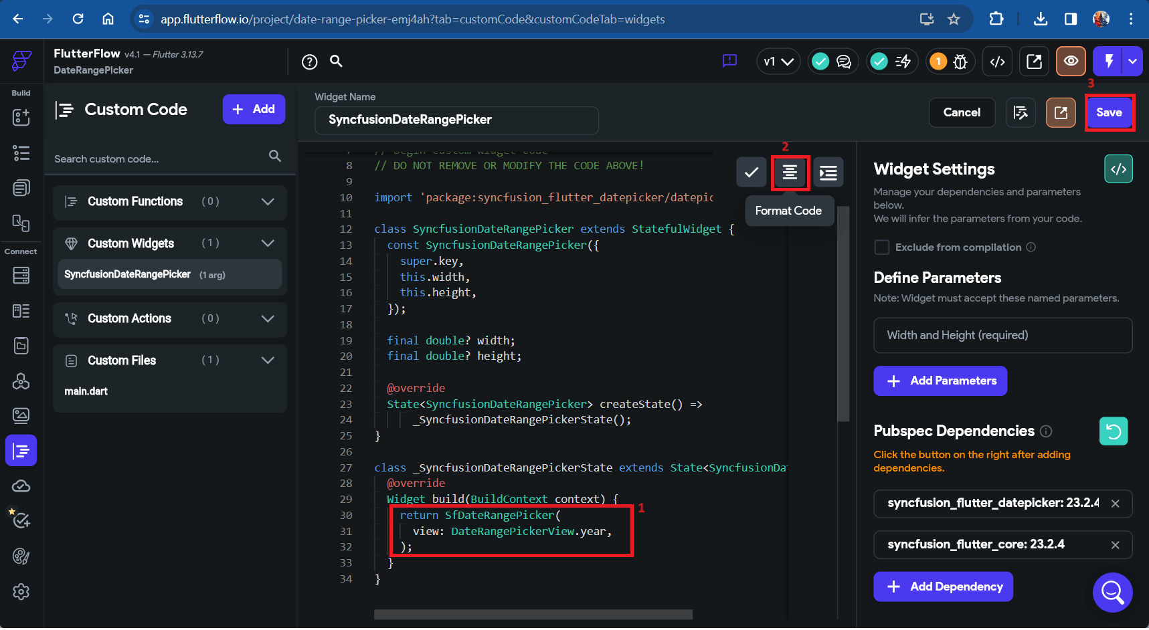Click the orange open-in-new-window icon

(1061, 112)
